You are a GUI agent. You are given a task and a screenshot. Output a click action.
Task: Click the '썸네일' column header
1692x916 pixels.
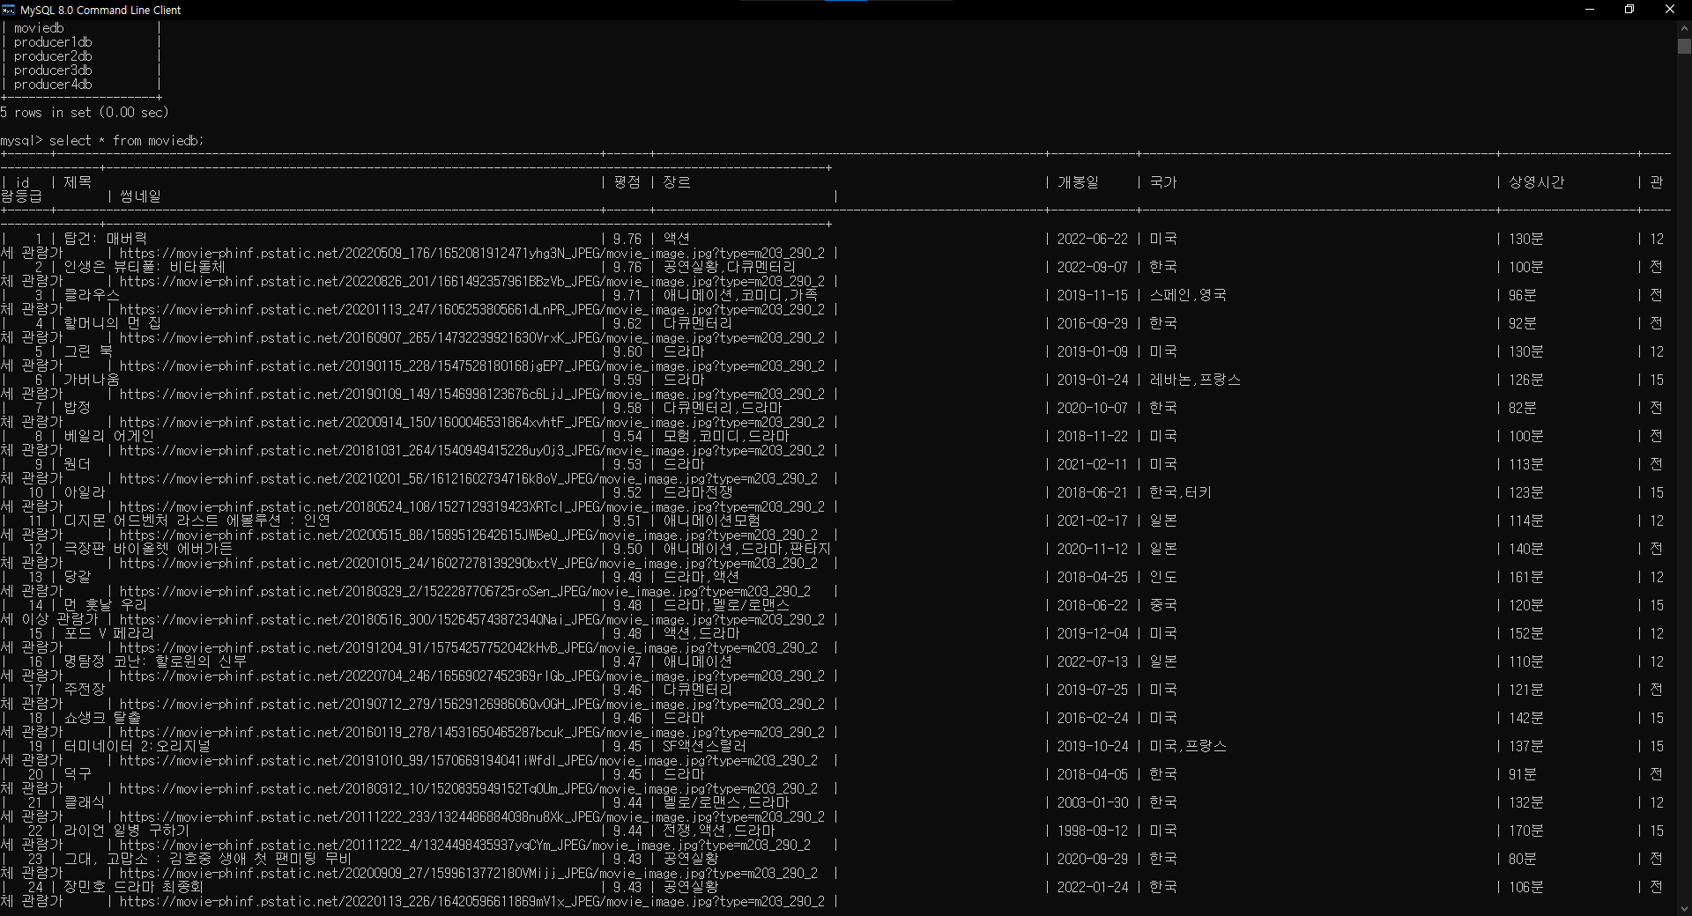pyautogui.click(x=141, y=196)
